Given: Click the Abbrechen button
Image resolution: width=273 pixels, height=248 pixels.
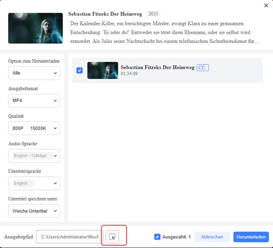Looking at the screenshot, I should point(212,237).
